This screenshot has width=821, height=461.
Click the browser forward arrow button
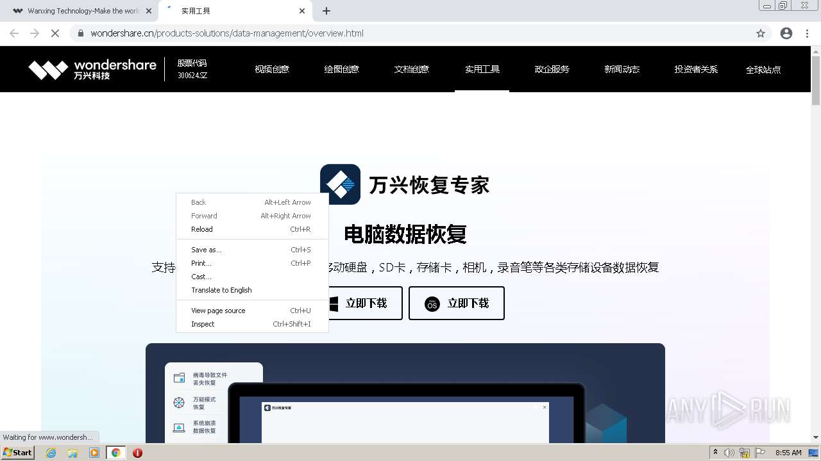coord(35,33)
